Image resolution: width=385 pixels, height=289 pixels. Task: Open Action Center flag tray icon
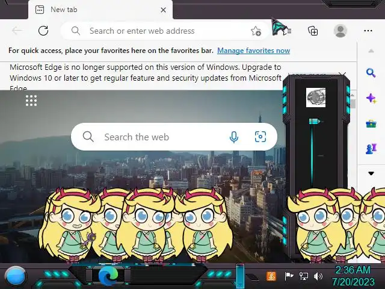click(x=289, y=276)
